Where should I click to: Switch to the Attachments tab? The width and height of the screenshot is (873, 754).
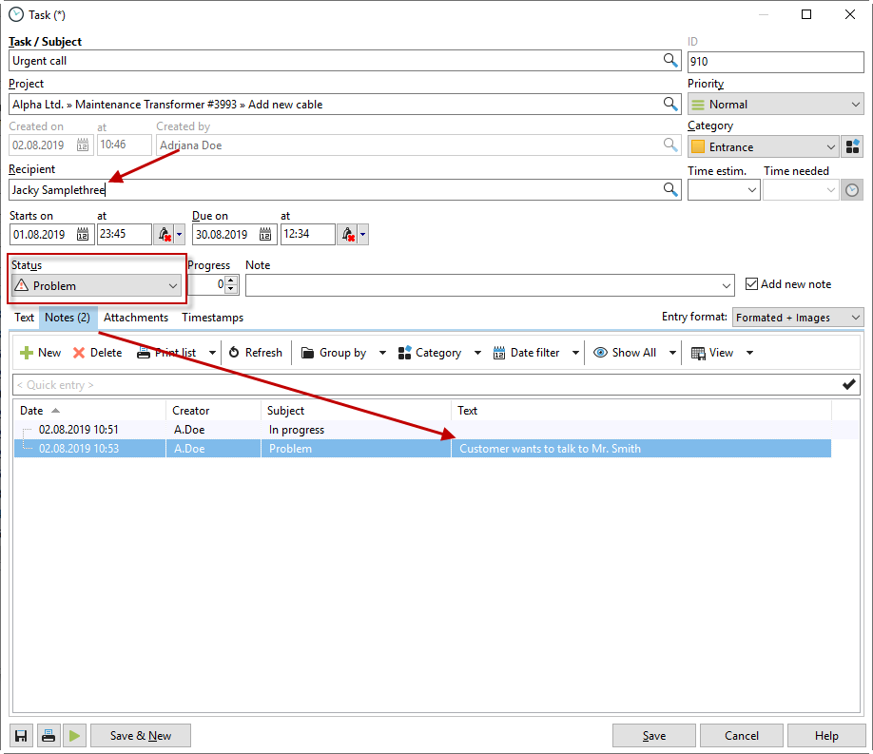point(136,318)
